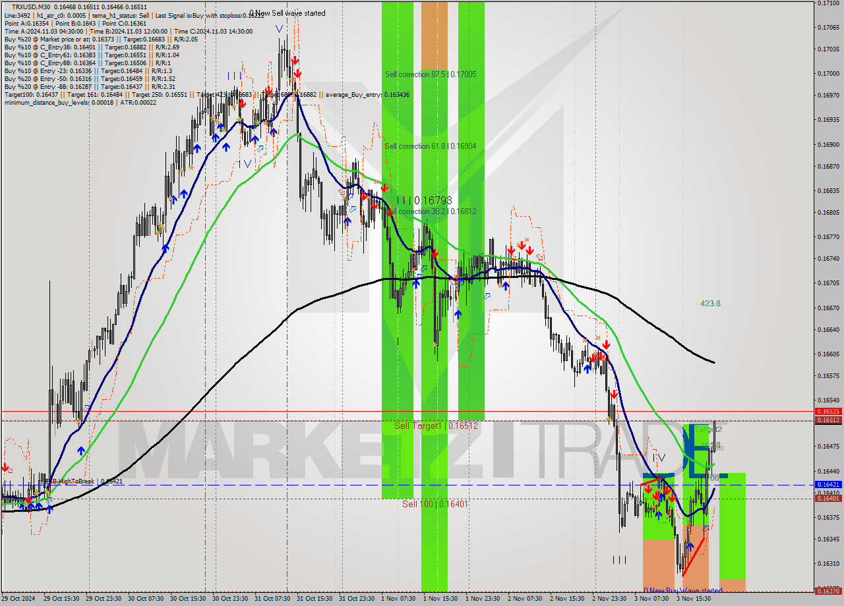Click the '1 Nov 15:30' time axis label

click(441, 599)
